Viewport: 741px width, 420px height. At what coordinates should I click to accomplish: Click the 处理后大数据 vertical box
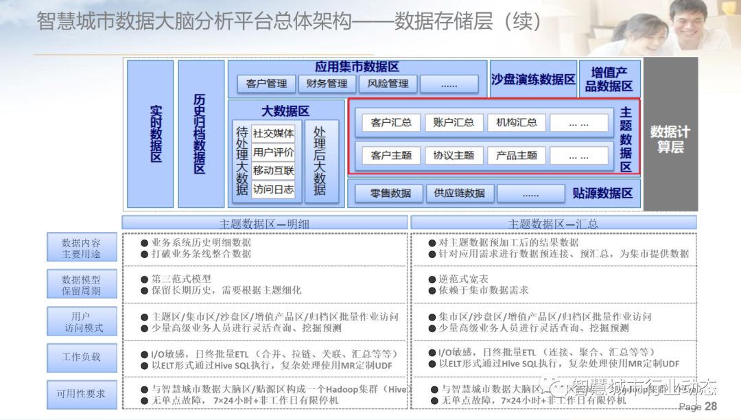(x=321, y=161)
